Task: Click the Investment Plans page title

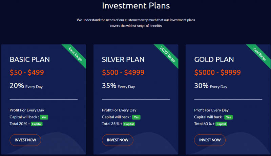Action: [136, 5]
